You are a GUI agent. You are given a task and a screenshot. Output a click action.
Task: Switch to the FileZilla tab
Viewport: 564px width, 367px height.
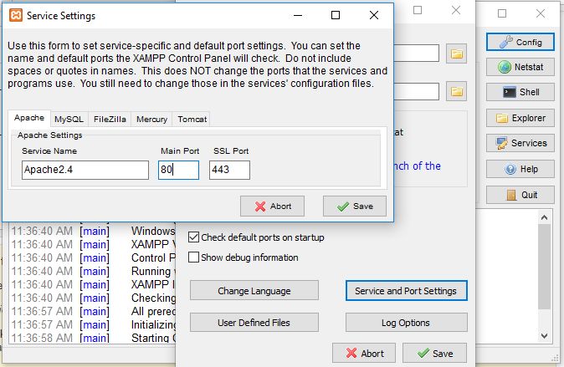pos(110,119)
